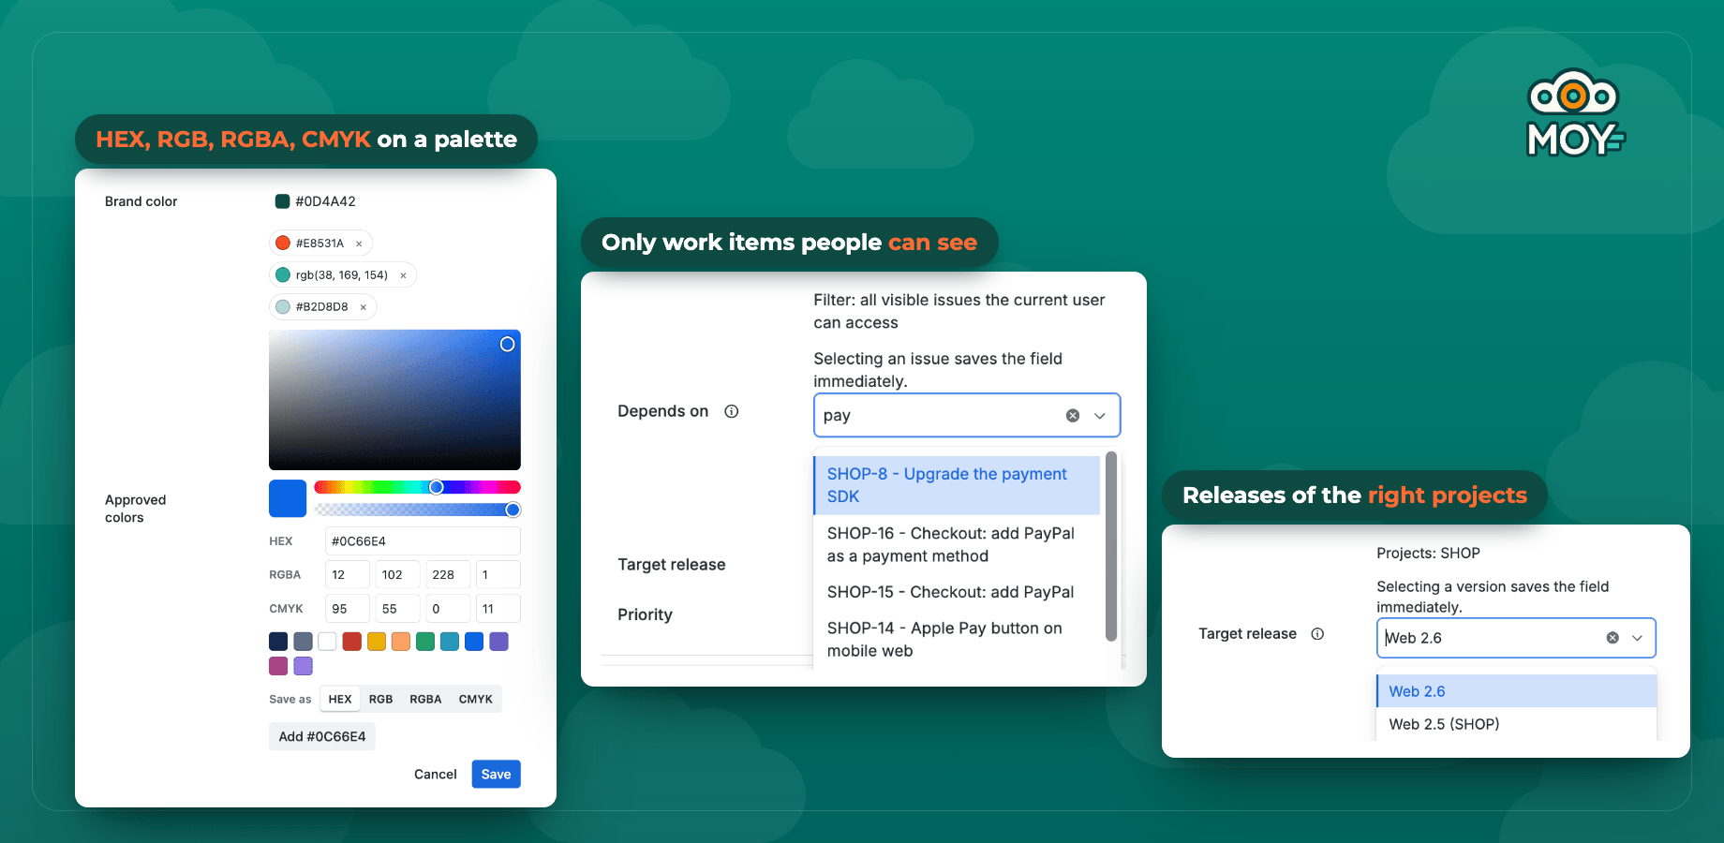The height and width of the screenshot is (843, 1724).
Task: Click the RGBA green value field 102
Action: click(x=397, y=575)
